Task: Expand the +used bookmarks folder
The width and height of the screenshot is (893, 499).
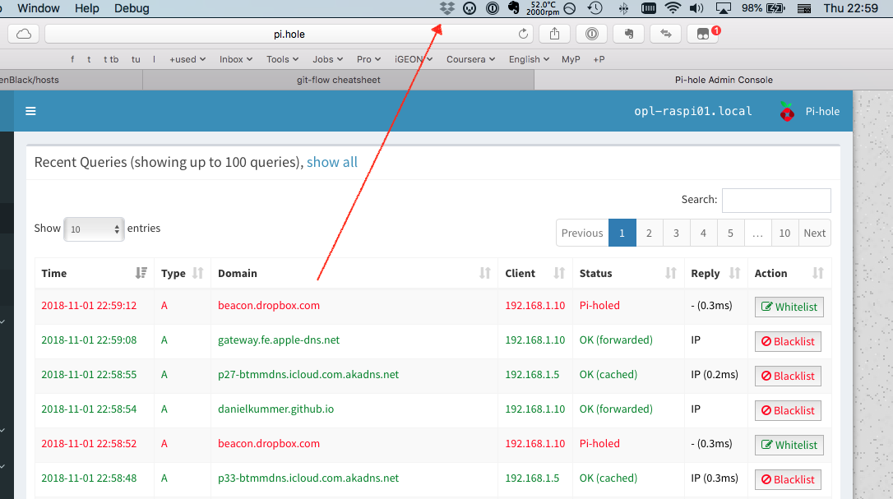Action: click(187, 59)
